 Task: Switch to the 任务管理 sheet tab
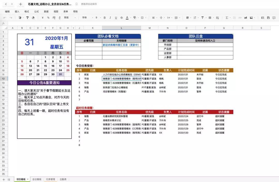click(x=50, y=179)
